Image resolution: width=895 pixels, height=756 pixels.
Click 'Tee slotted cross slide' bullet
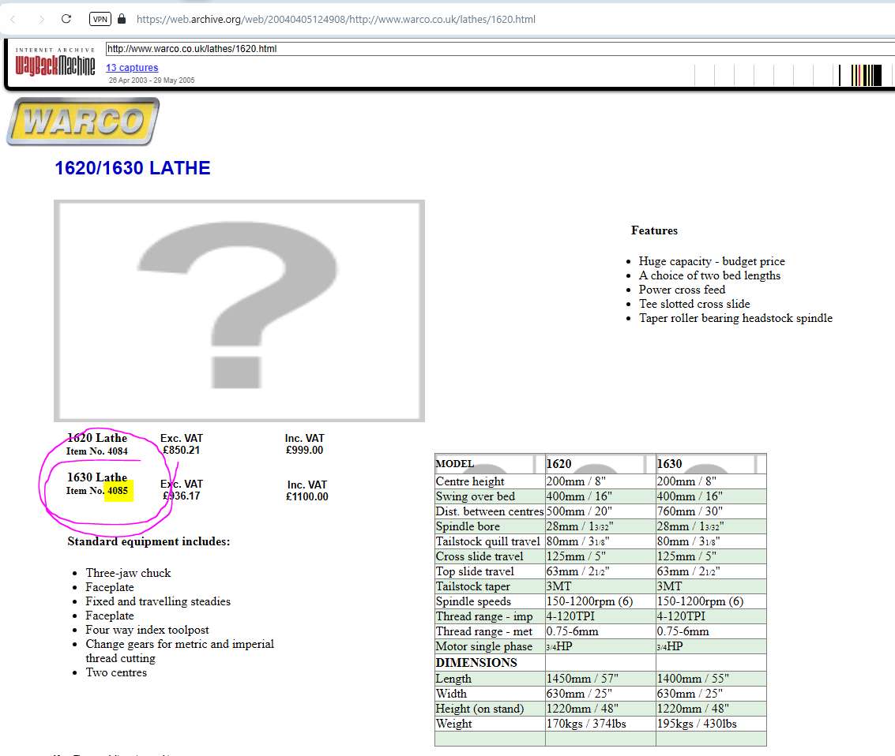pyautogui.click(x=694, y=304)
